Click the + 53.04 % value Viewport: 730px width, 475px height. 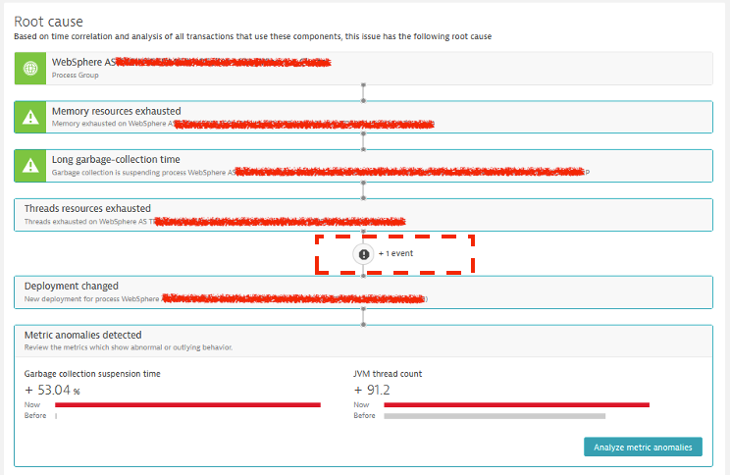[53, 390]
